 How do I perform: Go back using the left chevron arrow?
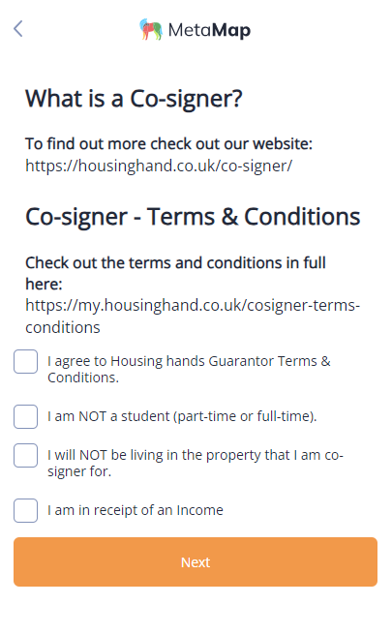click(17, 29)
